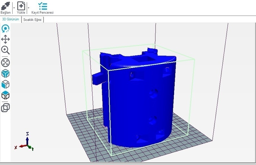Screen dimensions: 256x165
Task: Choose the isometric cube view icon
Action: click(5, 74)
